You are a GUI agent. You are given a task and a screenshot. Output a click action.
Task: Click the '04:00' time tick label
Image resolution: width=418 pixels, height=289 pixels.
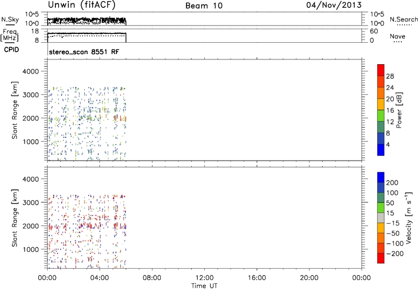[x=99, y=278]
